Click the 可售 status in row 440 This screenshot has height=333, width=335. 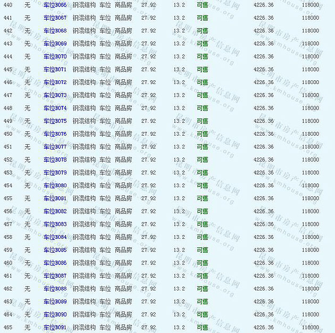202,5
